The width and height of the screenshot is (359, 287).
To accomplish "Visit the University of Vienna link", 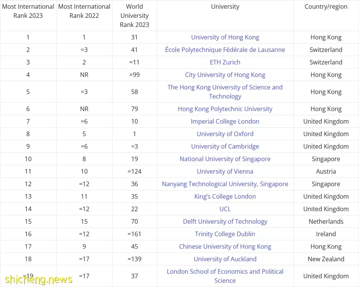I will (225, 171).
